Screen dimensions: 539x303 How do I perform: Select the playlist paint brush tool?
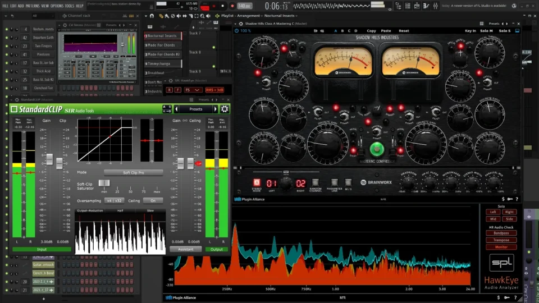(x=167, y=16)
